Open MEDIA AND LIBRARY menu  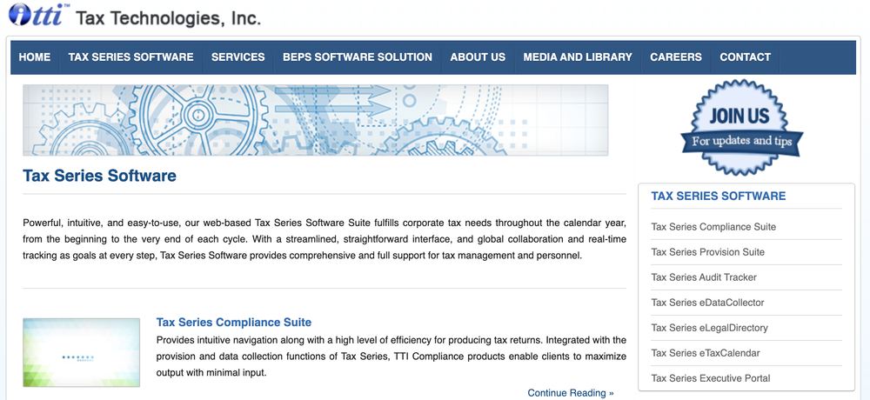pos(578,57)
